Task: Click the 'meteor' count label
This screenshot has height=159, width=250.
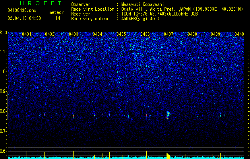Action: click(56, 12)
